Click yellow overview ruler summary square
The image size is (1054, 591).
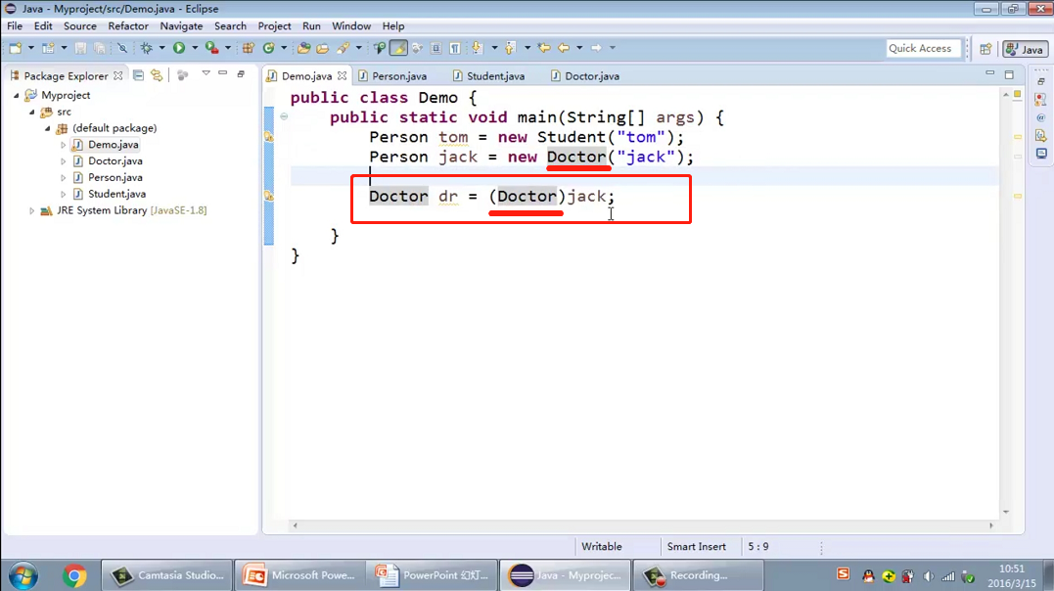coord(1018,94)
